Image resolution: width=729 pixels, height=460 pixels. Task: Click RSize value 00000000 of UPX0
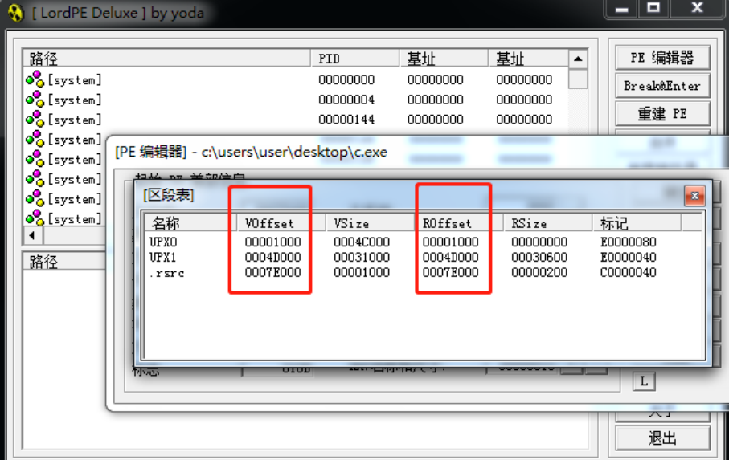539,242
